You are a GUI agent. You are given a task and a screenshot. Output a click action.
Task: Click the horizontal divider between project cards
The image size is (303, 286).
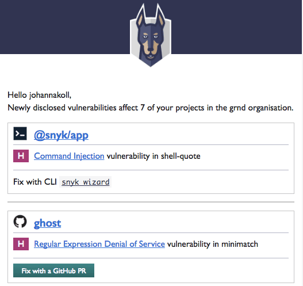point(151,202)
